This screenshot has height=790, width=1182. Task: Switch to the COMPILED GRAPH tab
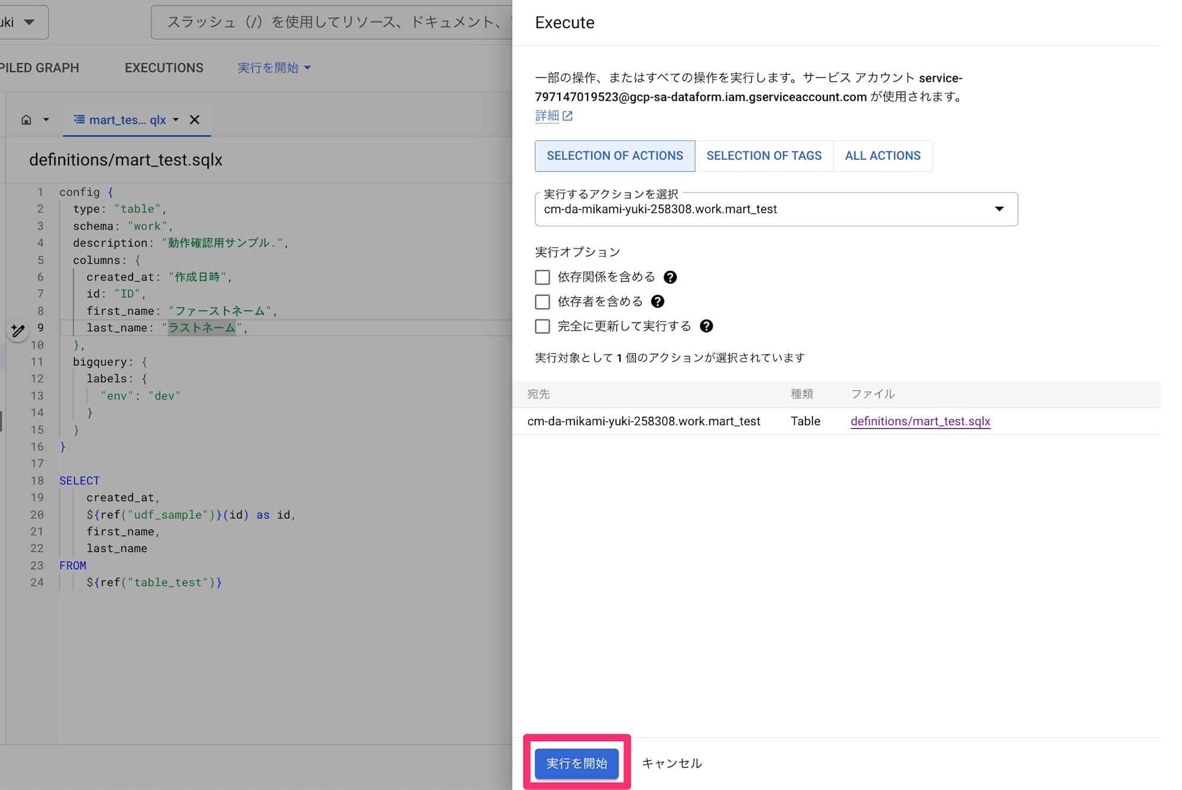point(39,68)
